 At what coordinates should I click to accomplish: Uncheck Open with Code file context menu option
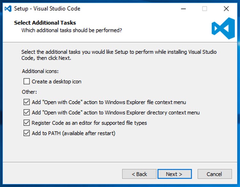(27, 102)
